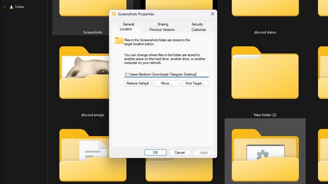328x184 pixels.
Task: Click the folder icon beside the description text
Action: click(119, 40)
